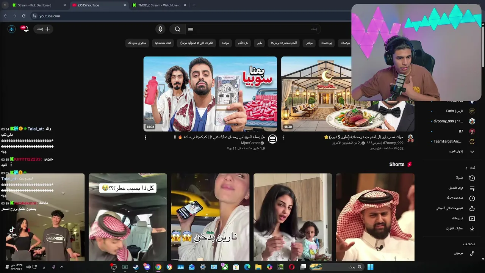Select the طهو filter chip

coord(259,43)
